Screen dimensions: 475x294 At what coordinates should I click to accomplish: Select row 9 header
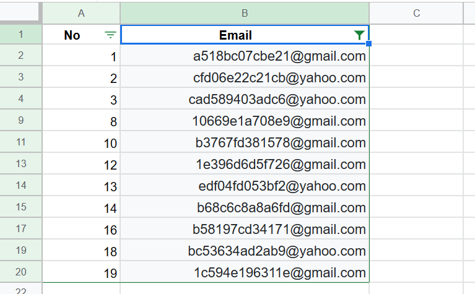(20, 120)
